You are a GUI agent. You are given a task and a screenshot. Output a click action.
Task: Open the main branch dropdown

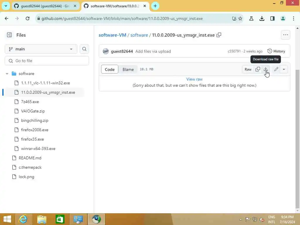[41, 49]
